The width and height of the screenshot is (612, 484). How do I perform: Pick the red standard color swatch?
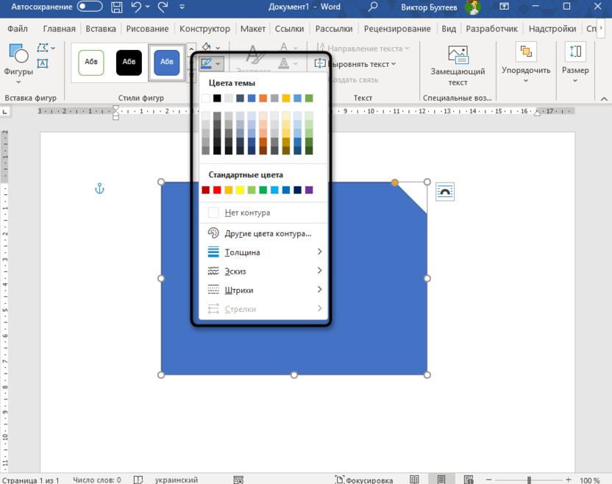[217, 191]
